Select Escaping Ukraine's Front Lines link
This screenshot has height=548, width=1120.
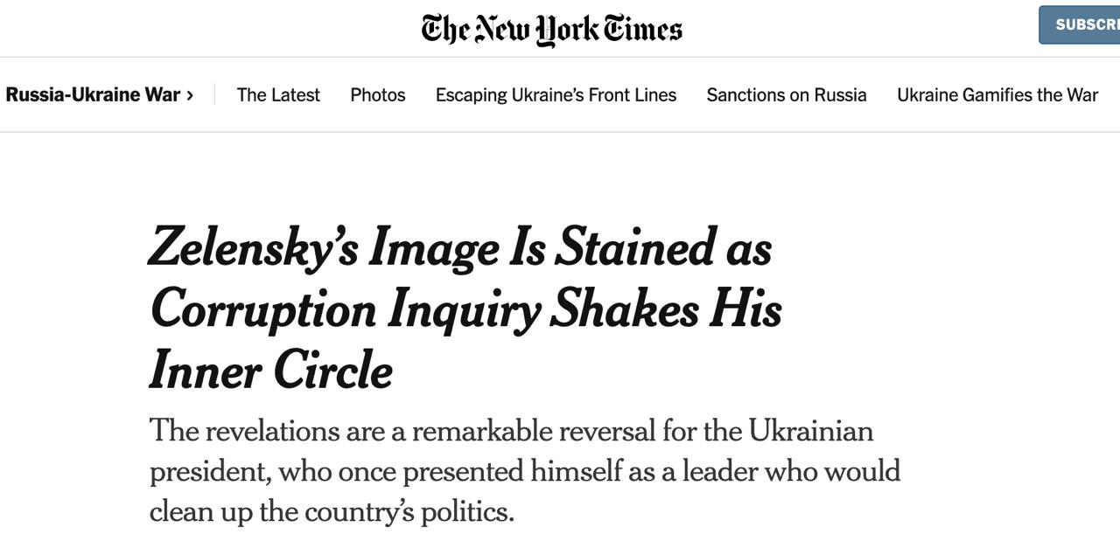click(x=556, y=95)
